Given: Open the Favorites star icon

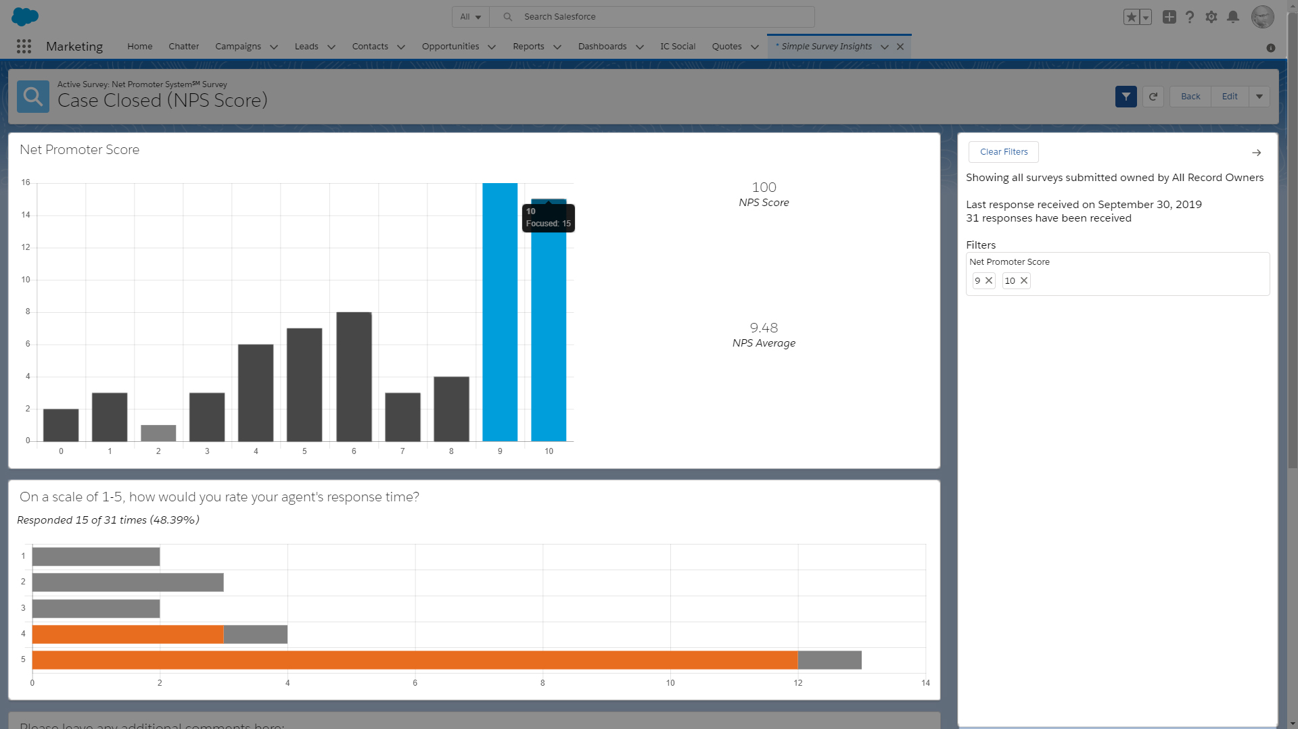Looking at the screenshot, I should pyautogui.click(x=1131, y=17).
